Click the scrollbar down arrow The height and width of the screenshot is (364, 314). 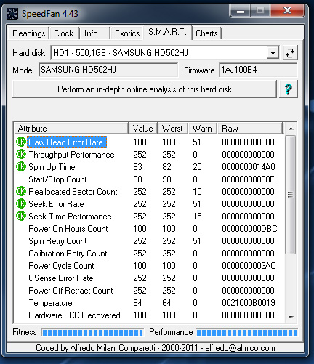pyautogui.click(x=291, y=317)
